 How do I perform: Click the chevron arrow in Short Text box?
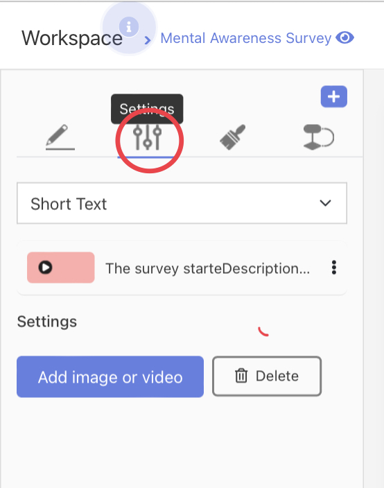[x=325, y=203]
